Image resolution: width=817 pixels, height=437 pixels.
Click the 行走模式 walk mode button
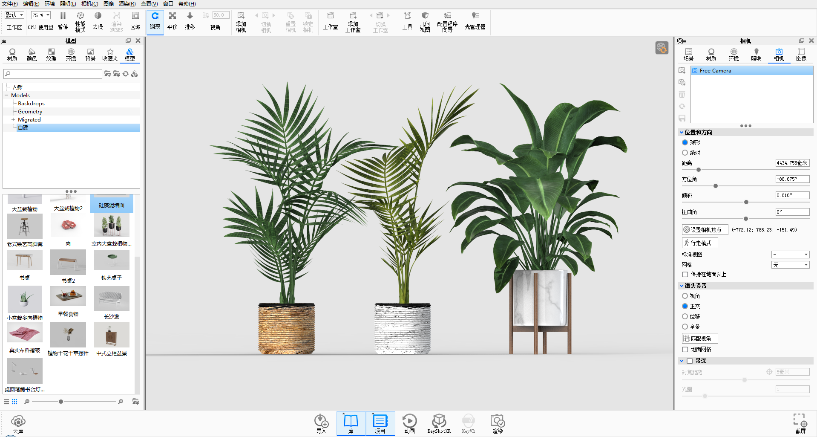[700, 243]
